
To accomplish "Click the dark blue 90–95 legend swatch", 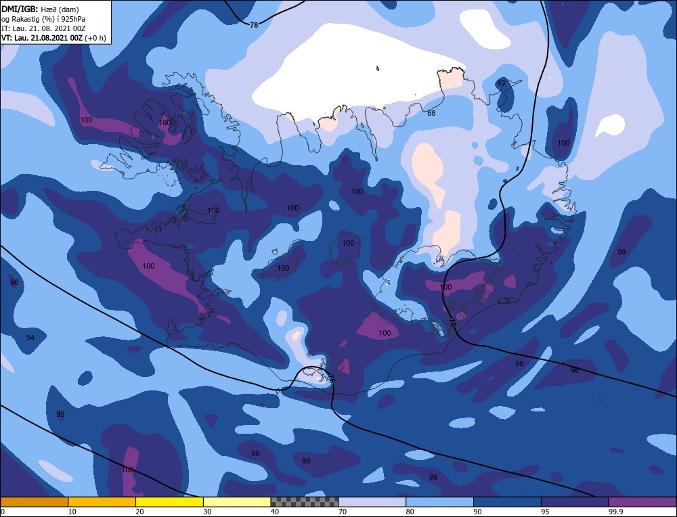I will click(x=507, y=502).
